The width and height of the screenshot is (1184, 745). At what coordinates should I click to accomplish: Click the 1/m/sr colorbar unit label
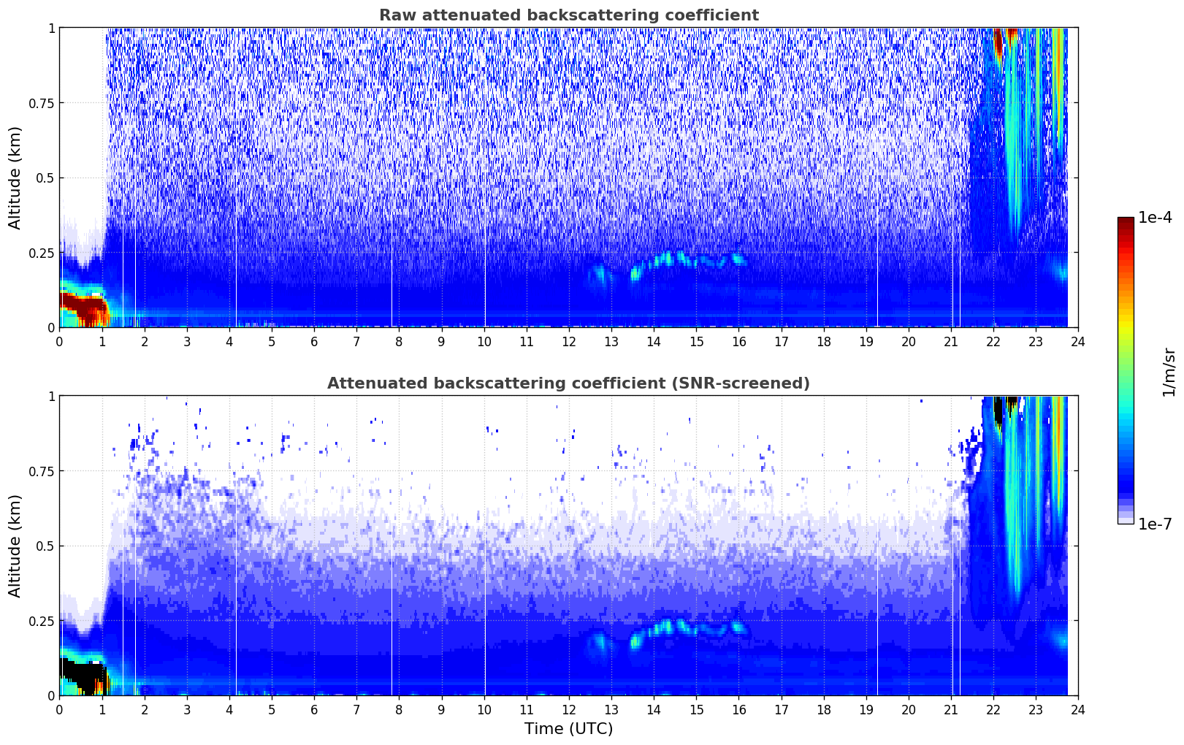1169,372
